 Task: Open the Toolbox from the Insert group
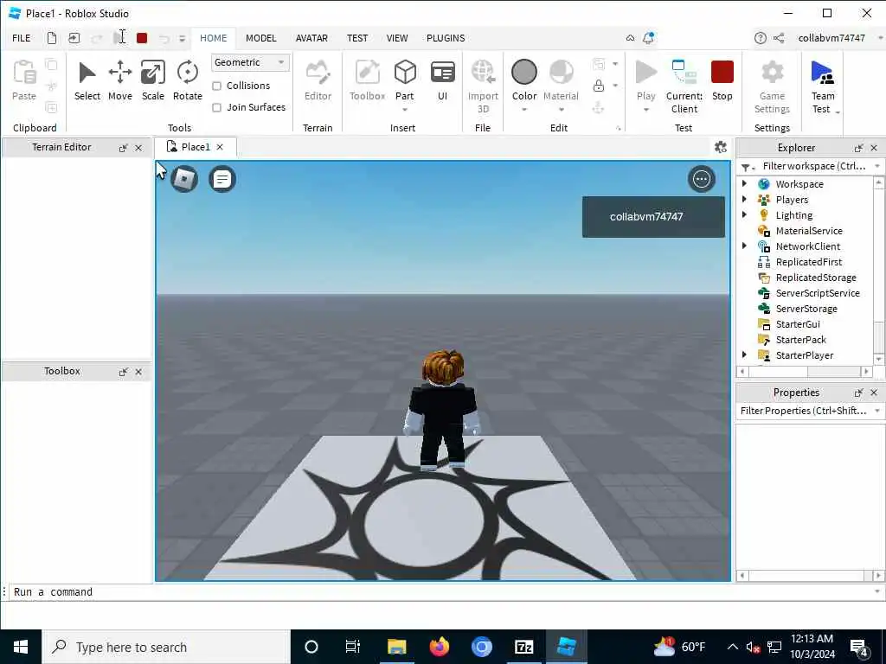(x=367, y=80)
